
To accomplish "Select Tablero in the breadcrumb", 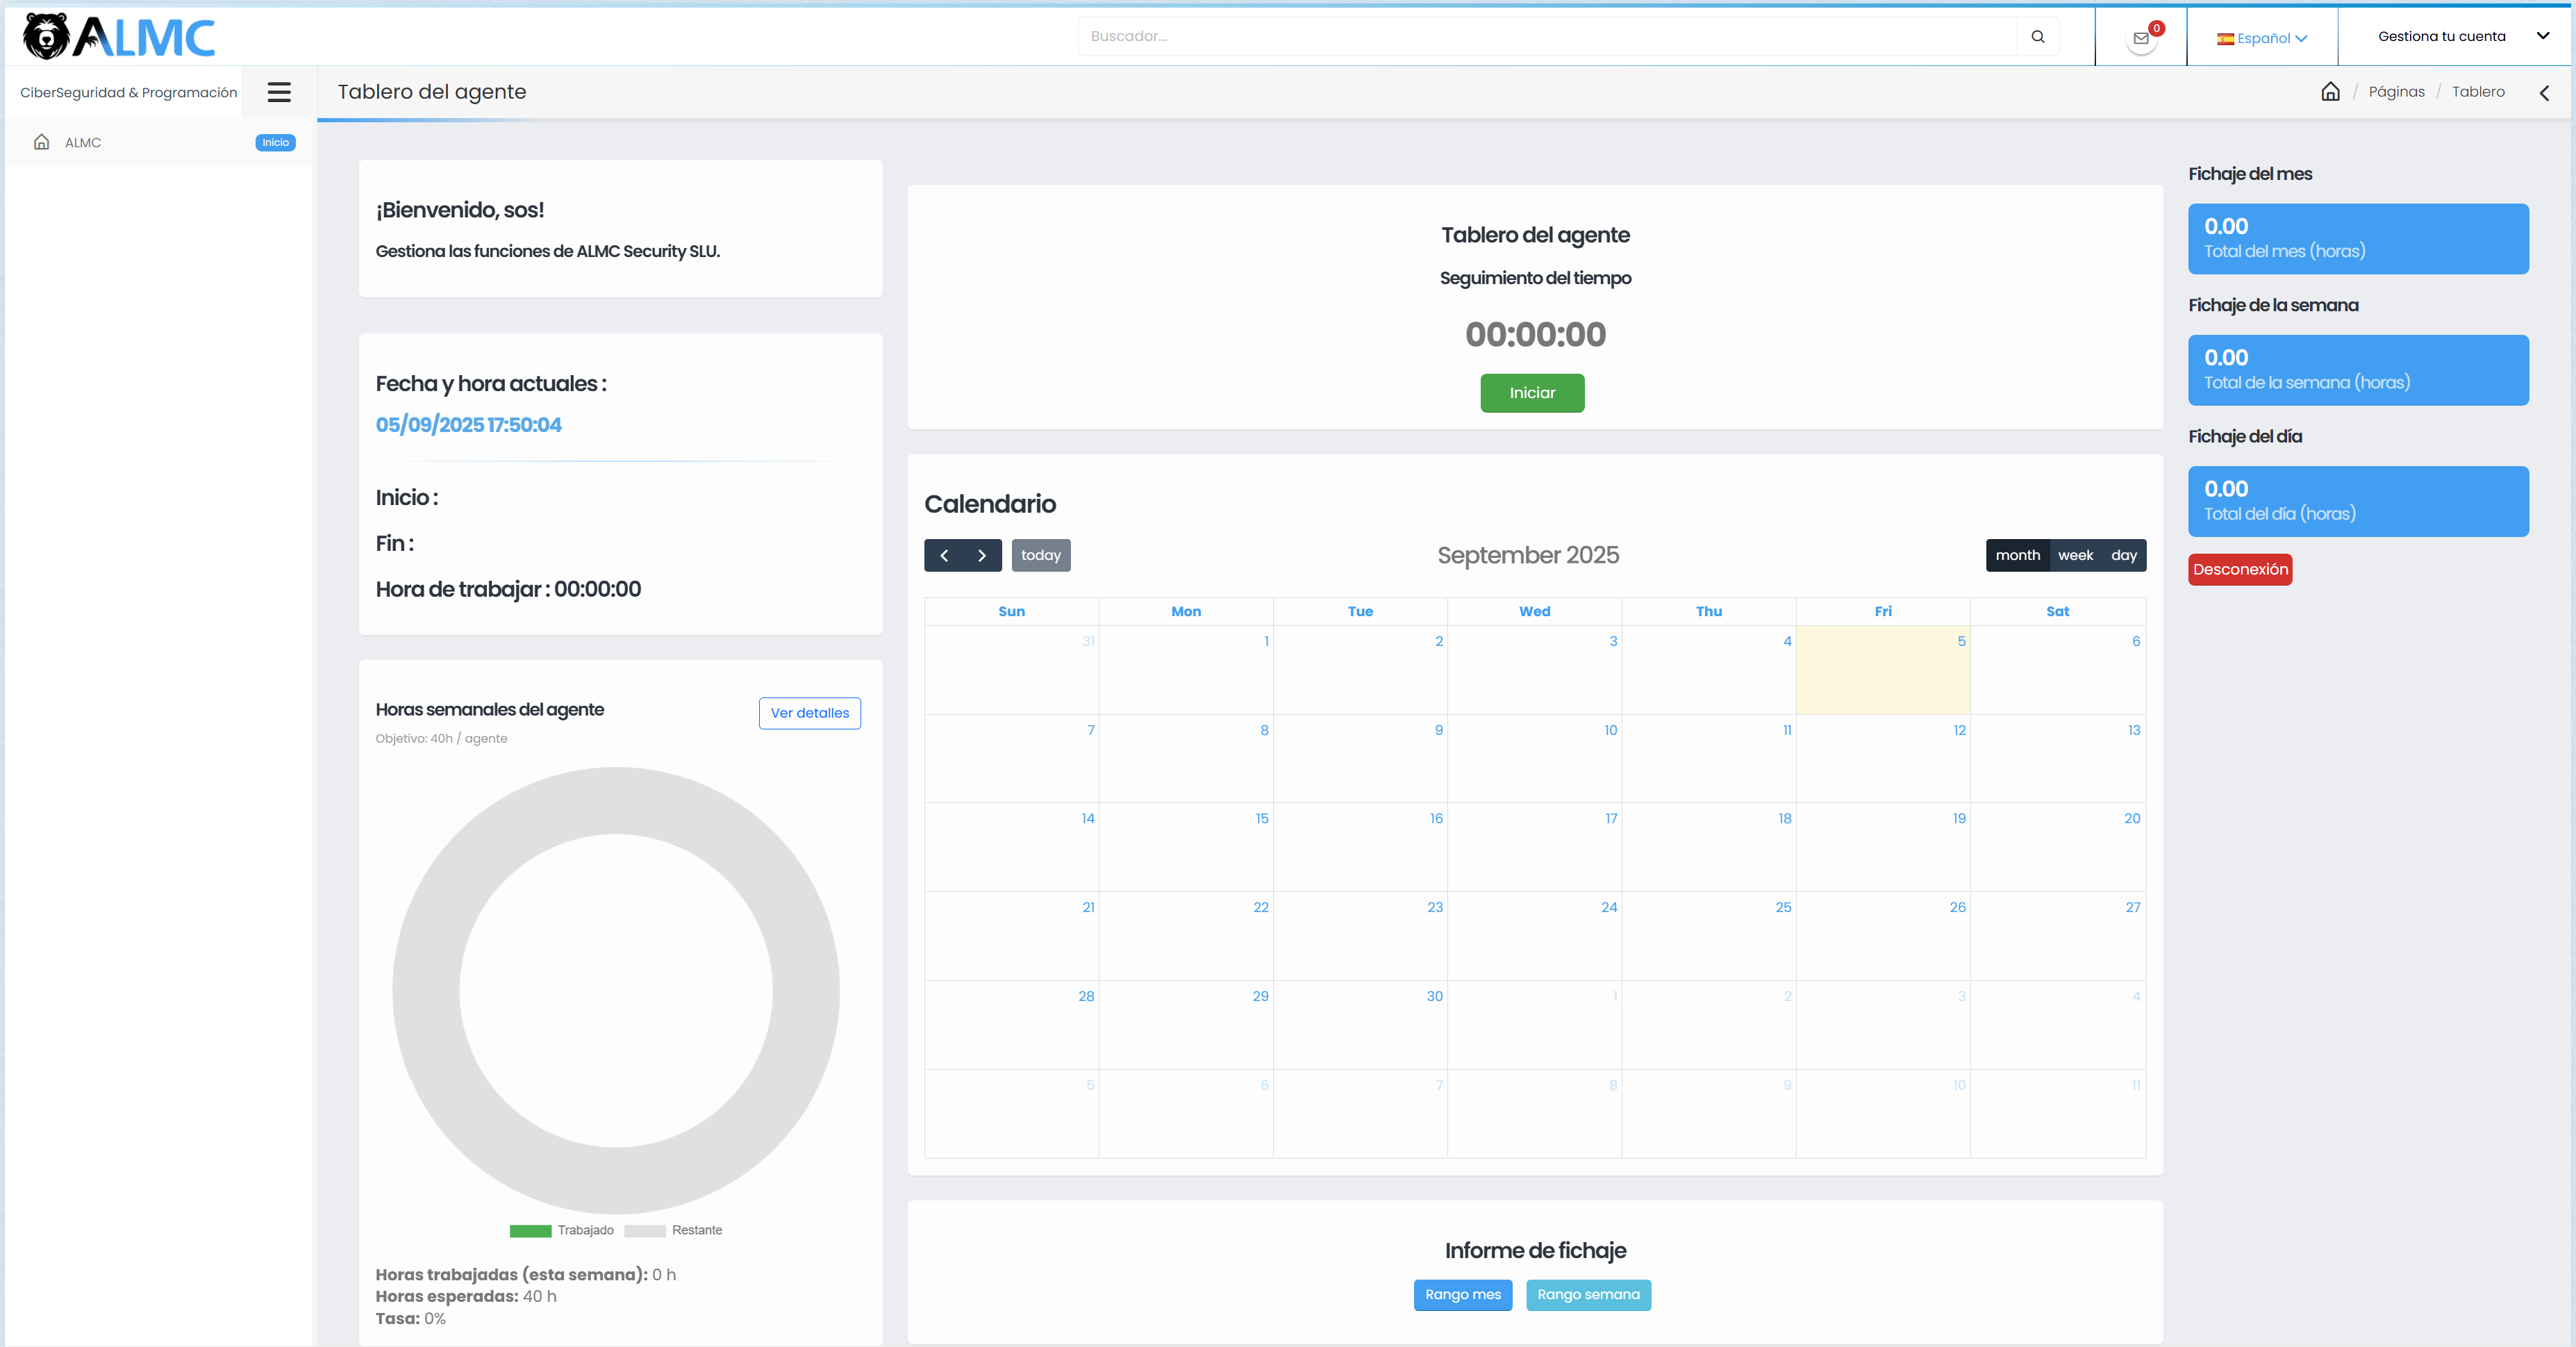I will [2479, 91].
